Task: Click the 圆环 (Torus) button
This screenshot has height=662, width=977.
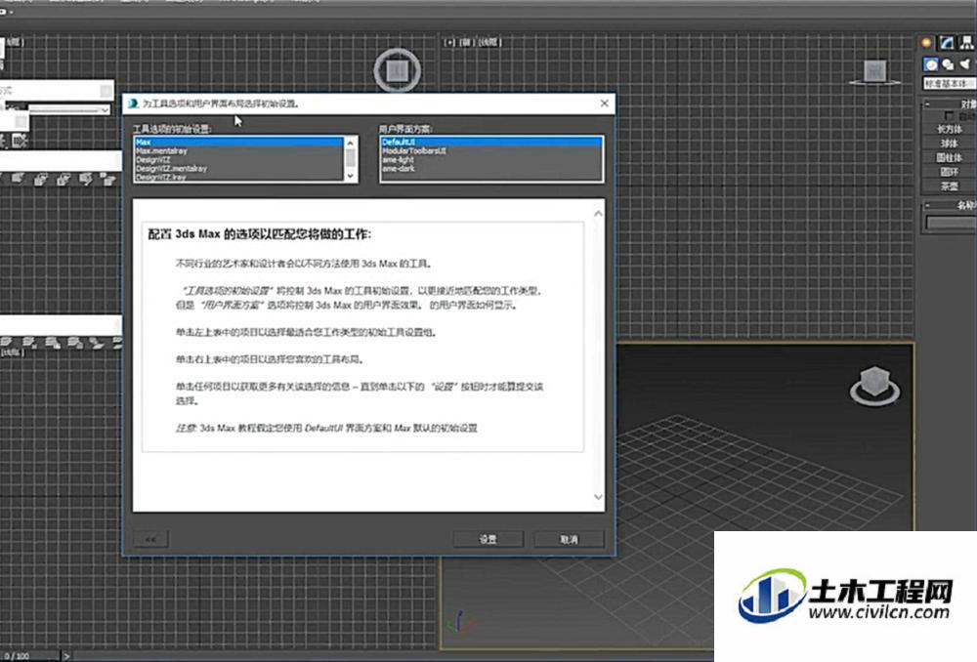Action: [x=949, y=172]
